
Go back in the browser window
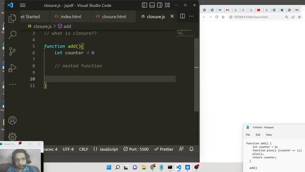[204, 17]
